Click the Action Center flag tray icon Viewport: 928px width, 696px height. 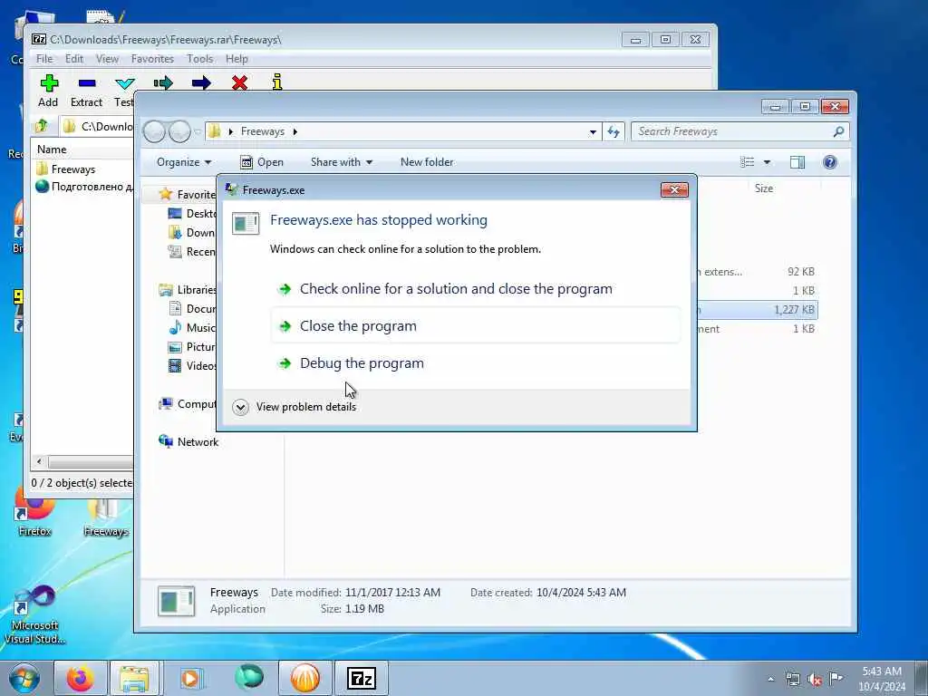tap(836, 678)
